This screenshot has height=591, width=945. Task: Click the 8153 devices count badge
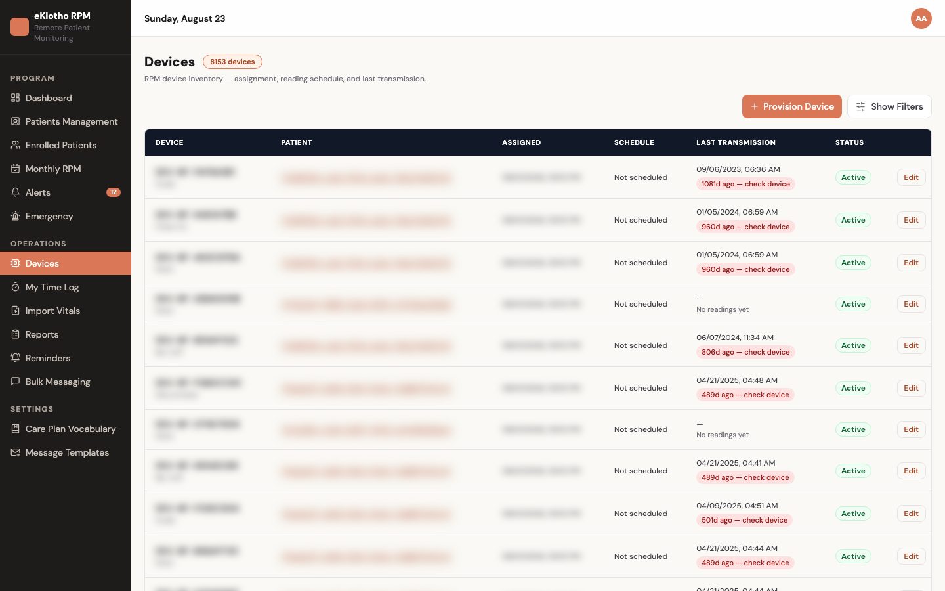pyautogui.click(x=232, y=62)
